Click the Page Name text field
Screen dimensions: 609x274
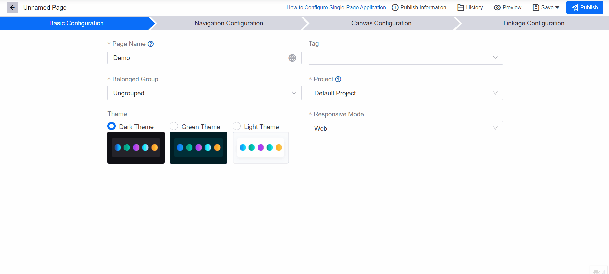tap(197, 58)
